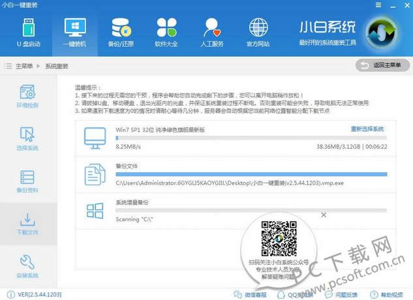Click the backup file path text
413x300 pixels.
click(230, 183)
